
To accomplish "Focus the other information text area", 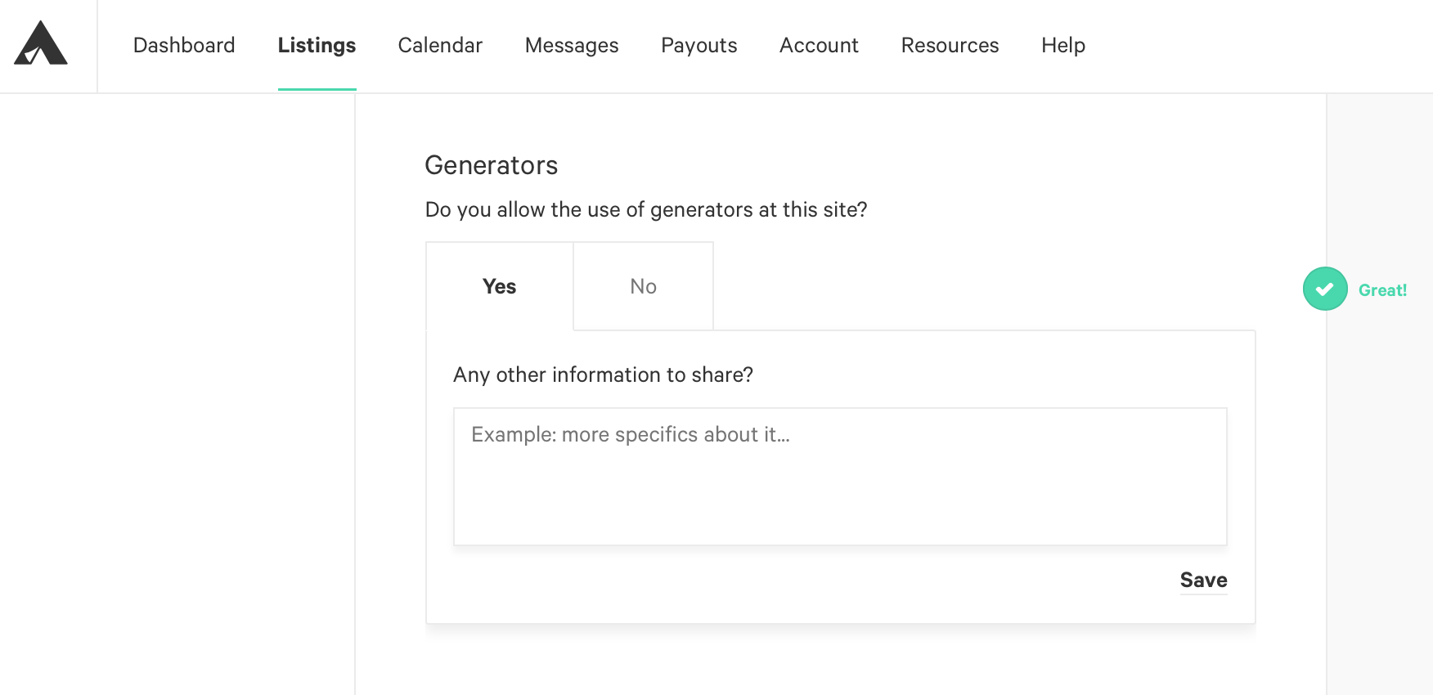I will (x=840, y=477).
